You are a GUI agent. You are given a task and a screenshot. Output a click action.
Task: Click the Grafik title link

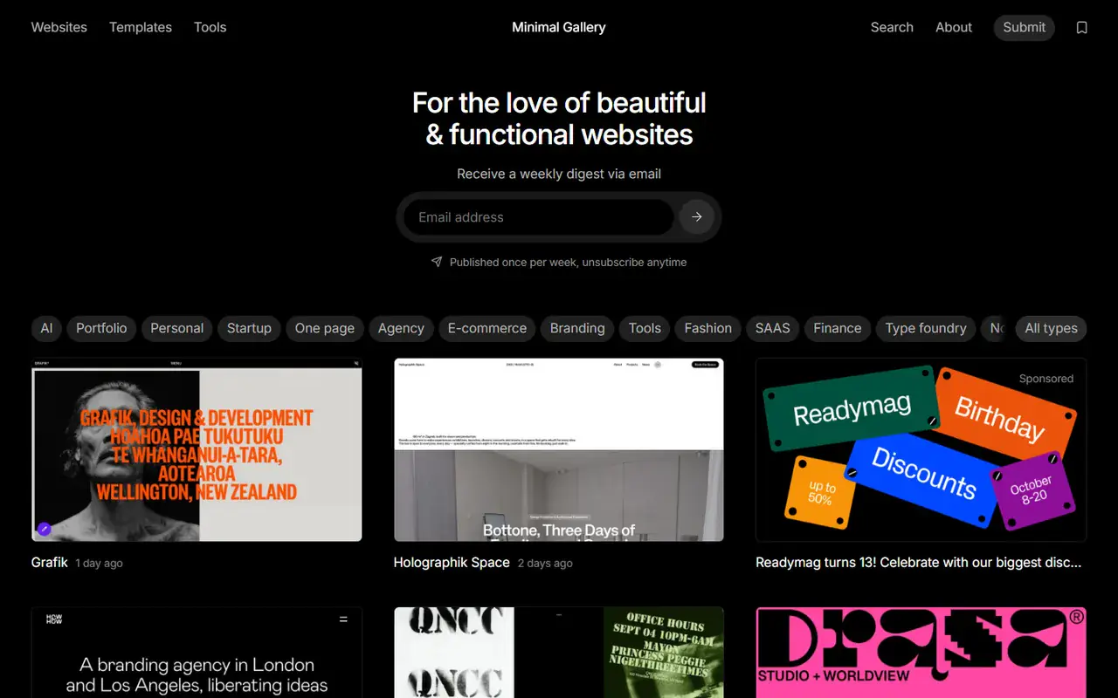point(50,563)
